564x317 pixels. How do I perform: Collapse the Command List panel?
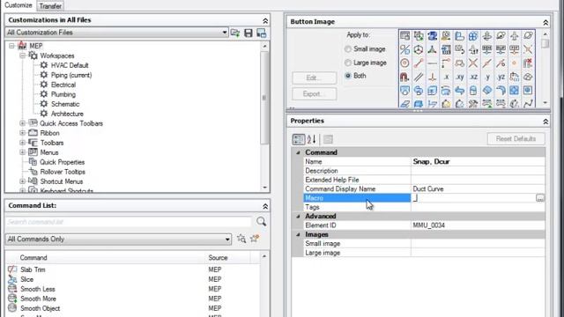click(x=265, y=206)
